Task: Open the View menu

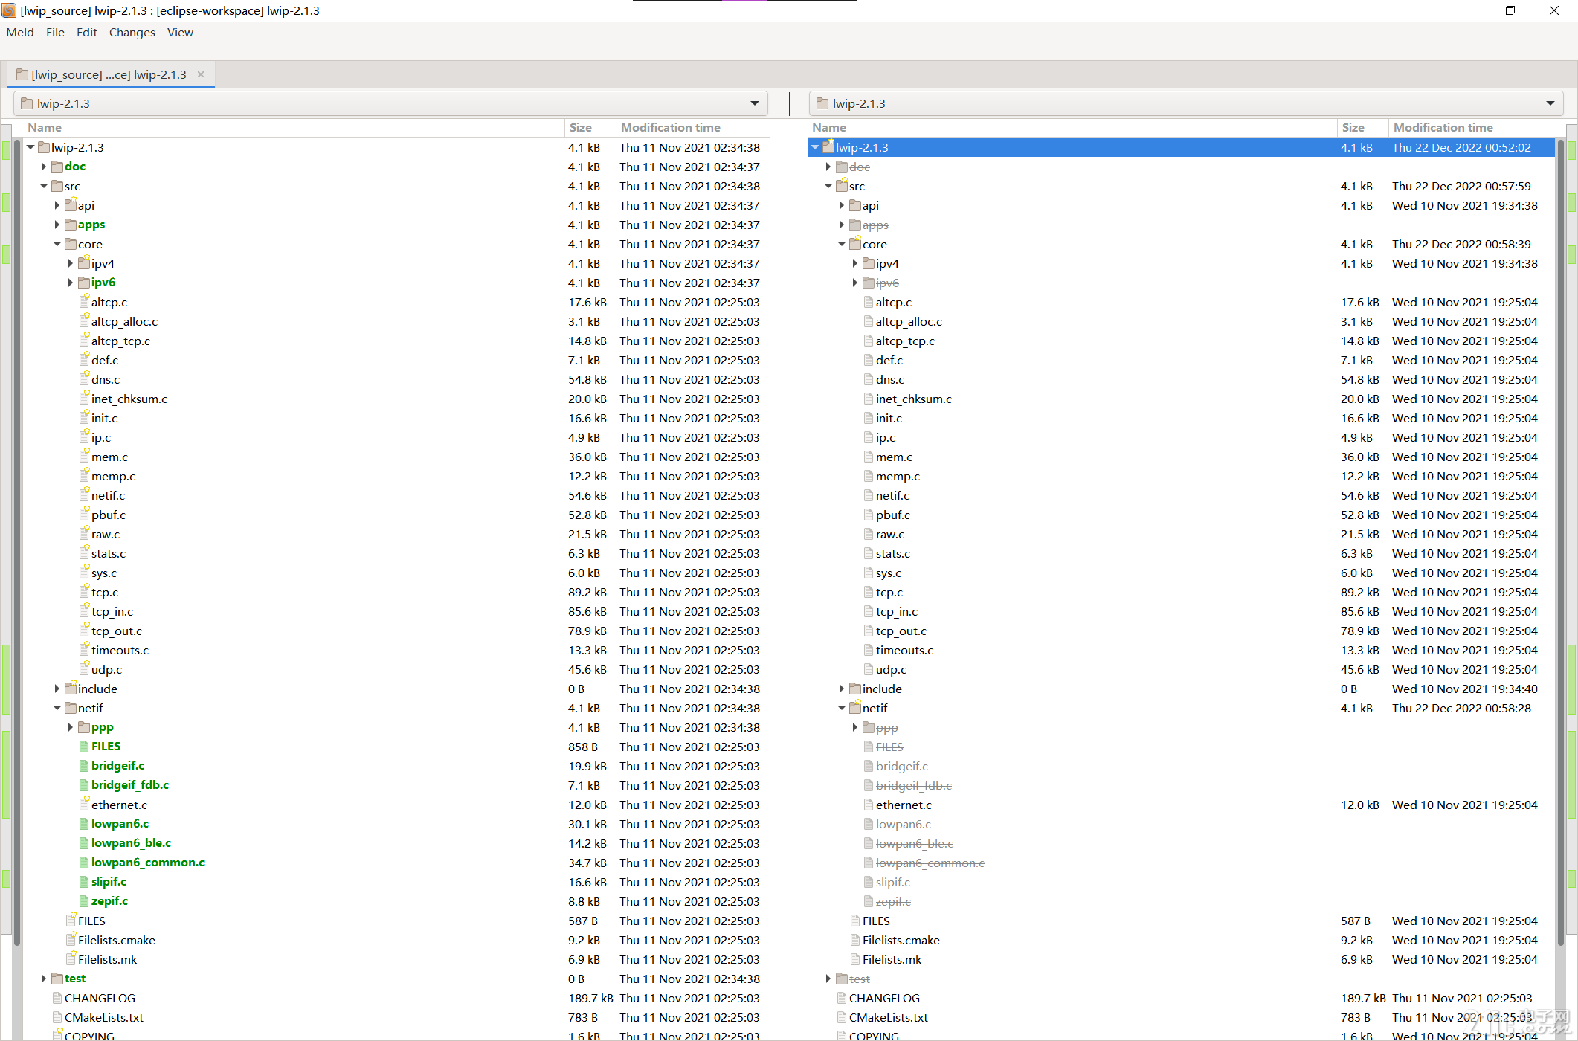Action: [180, 32]
